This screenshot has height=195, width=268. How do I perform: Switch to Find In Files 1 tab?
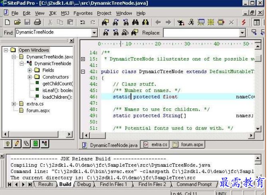(113, 184)
